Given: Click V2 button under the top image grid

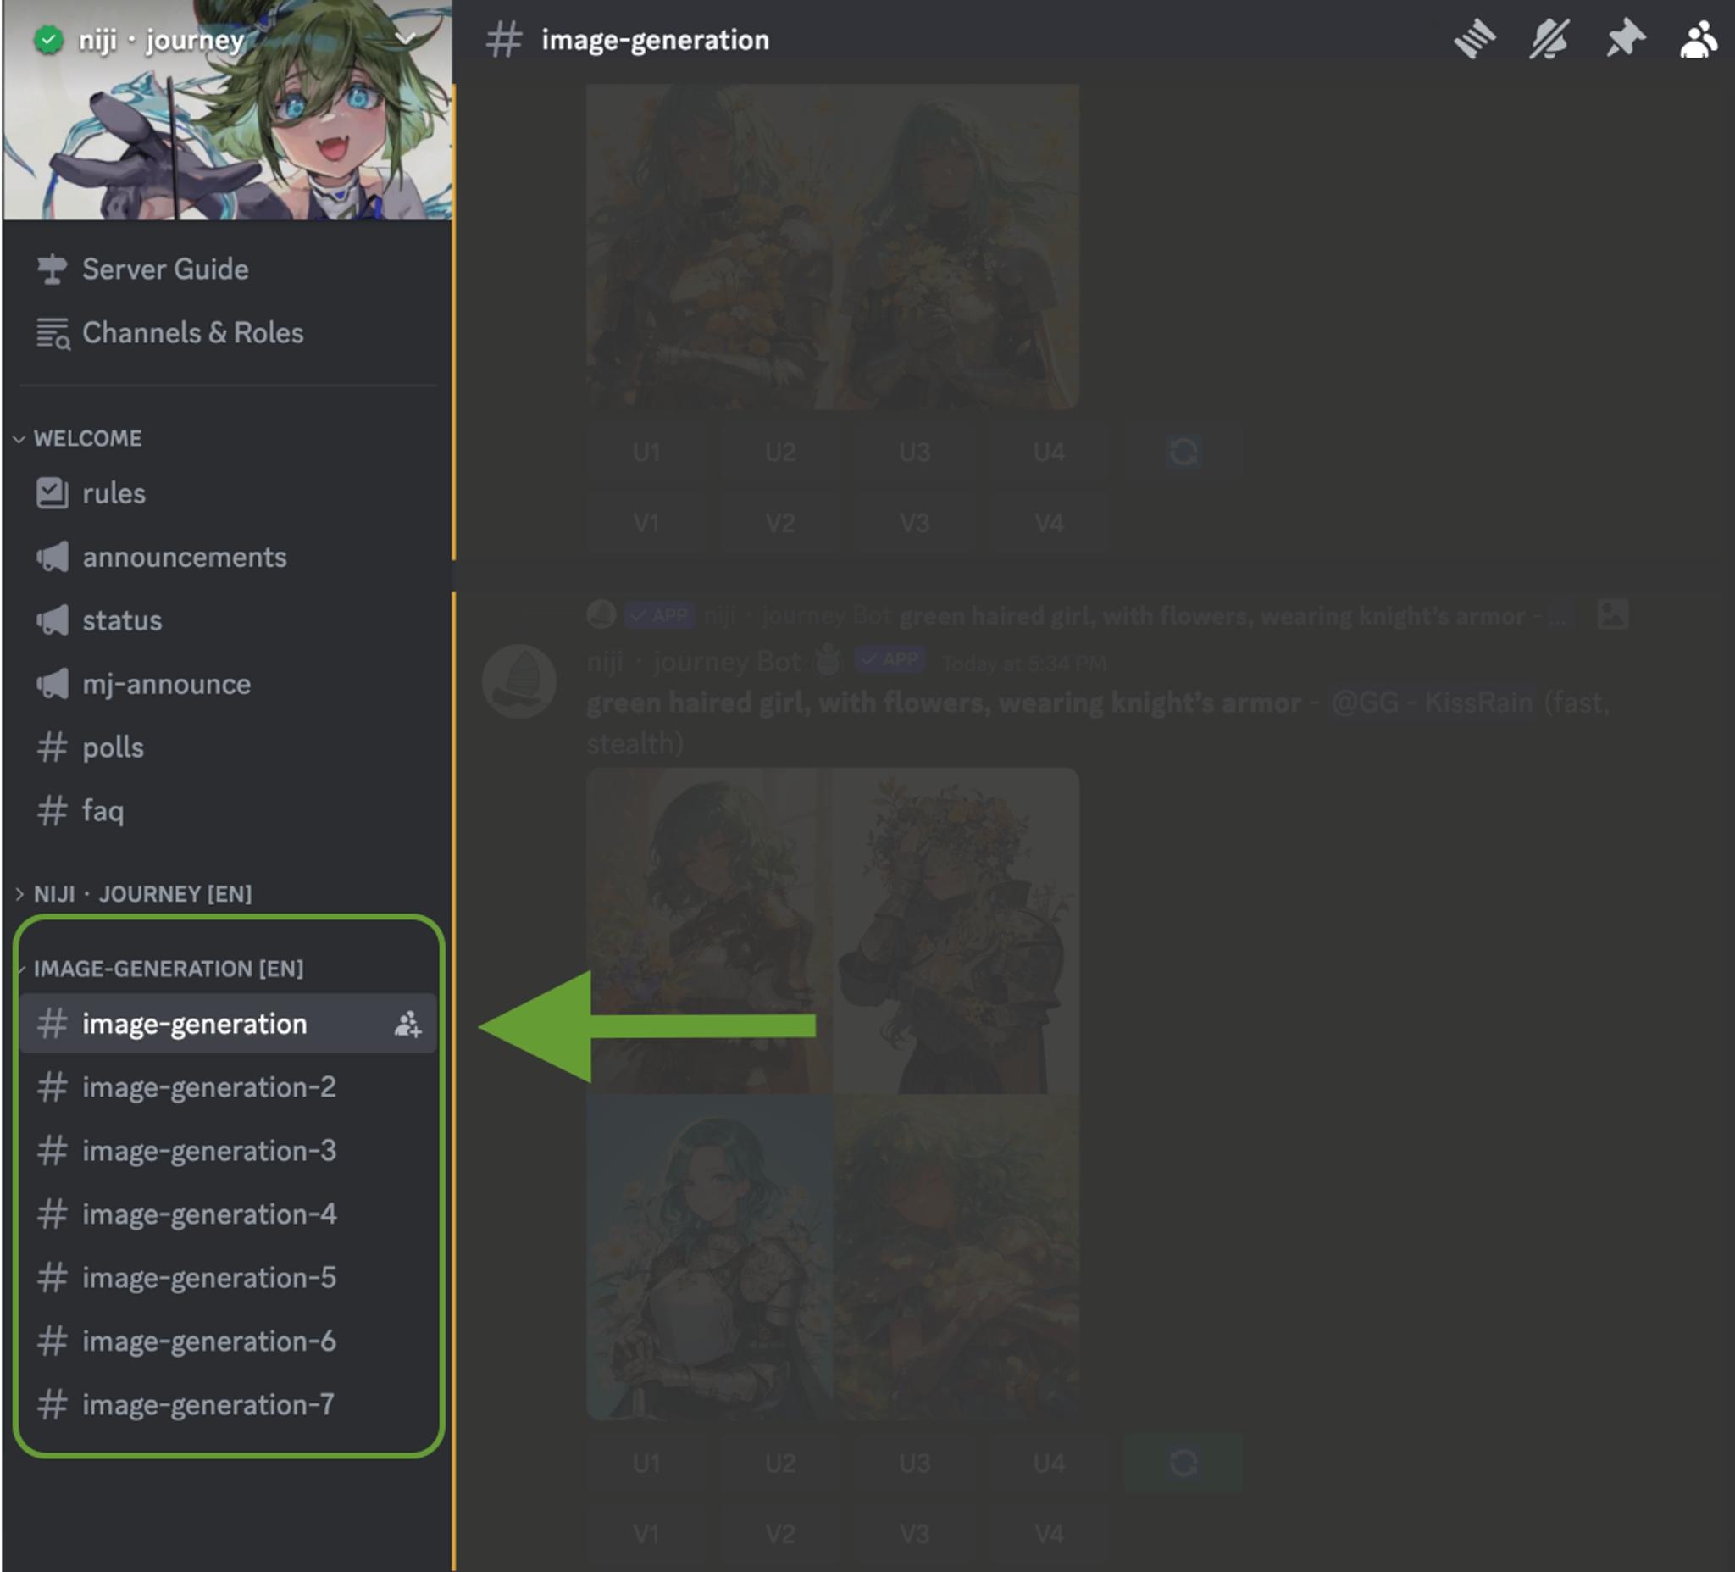Looking at the screenshot, I should (x=780, y=523).
